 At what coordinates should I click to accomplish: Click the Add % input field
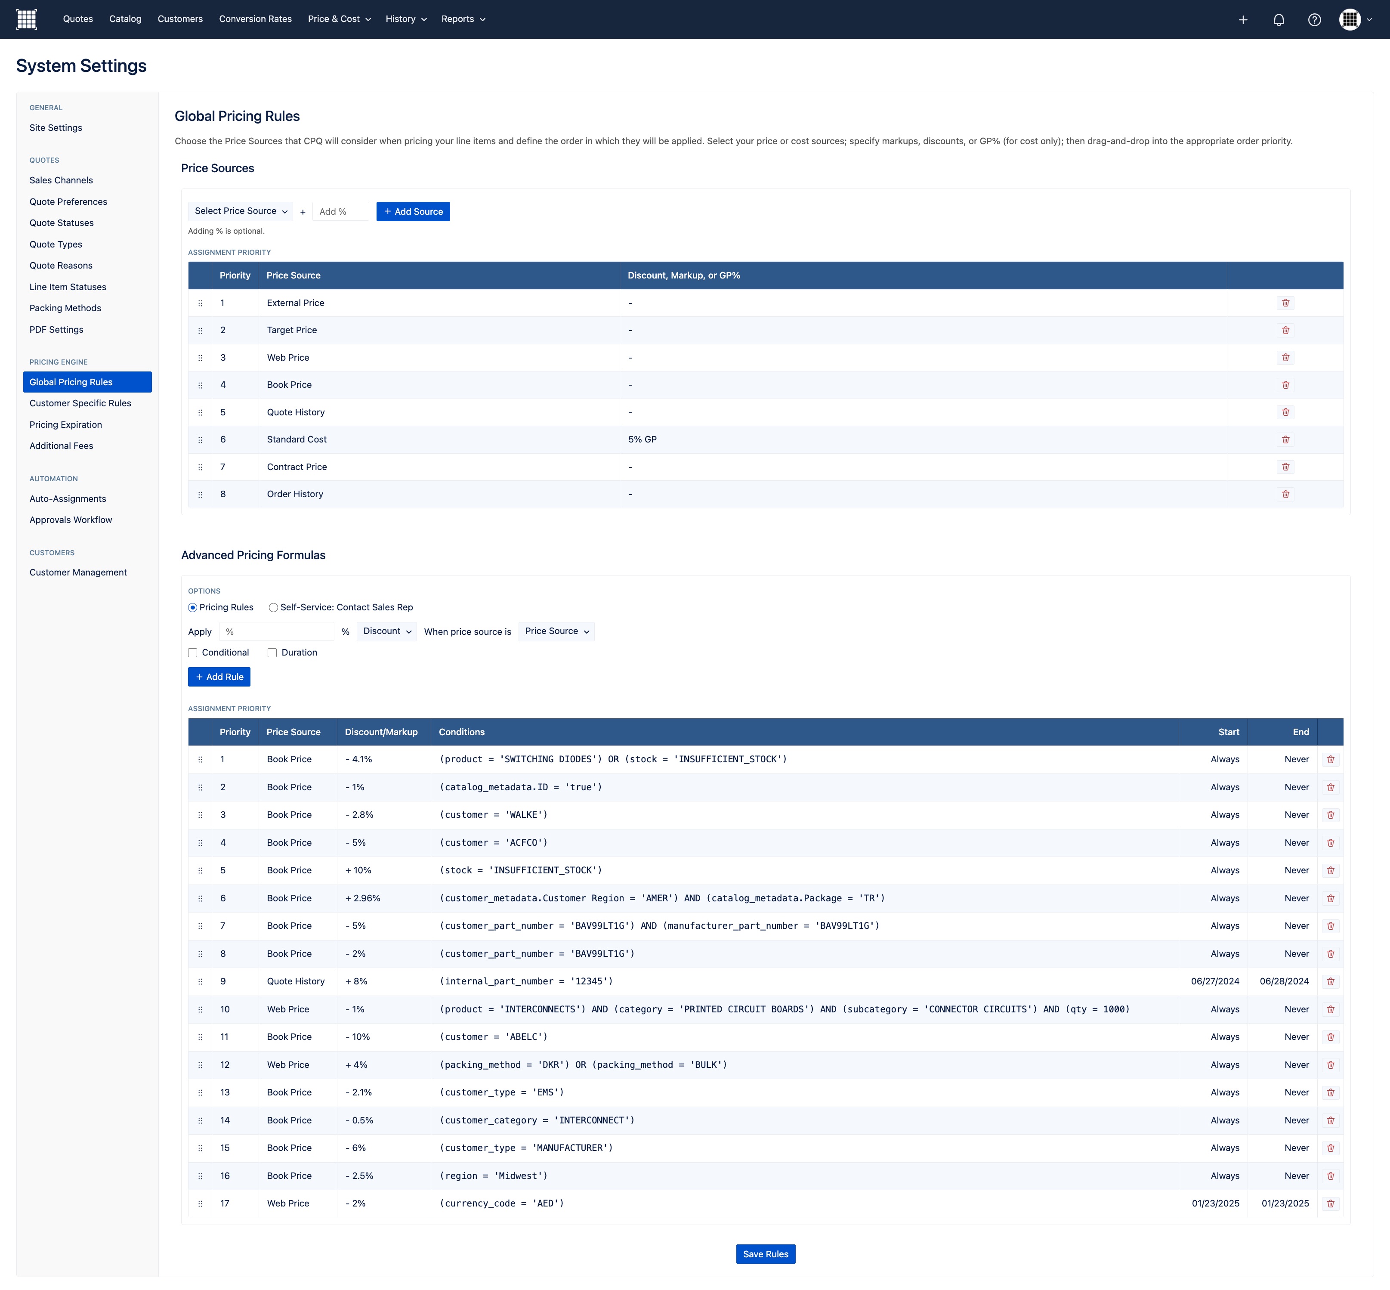pos(340,211)
